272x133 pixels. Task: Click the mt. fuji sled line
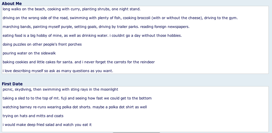point(77,98)
